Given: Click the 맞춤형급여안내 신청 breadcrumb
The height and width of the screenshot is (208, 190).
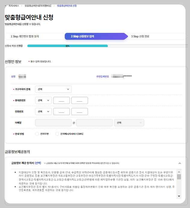Looking at the screenshot, I should point(67,6).
